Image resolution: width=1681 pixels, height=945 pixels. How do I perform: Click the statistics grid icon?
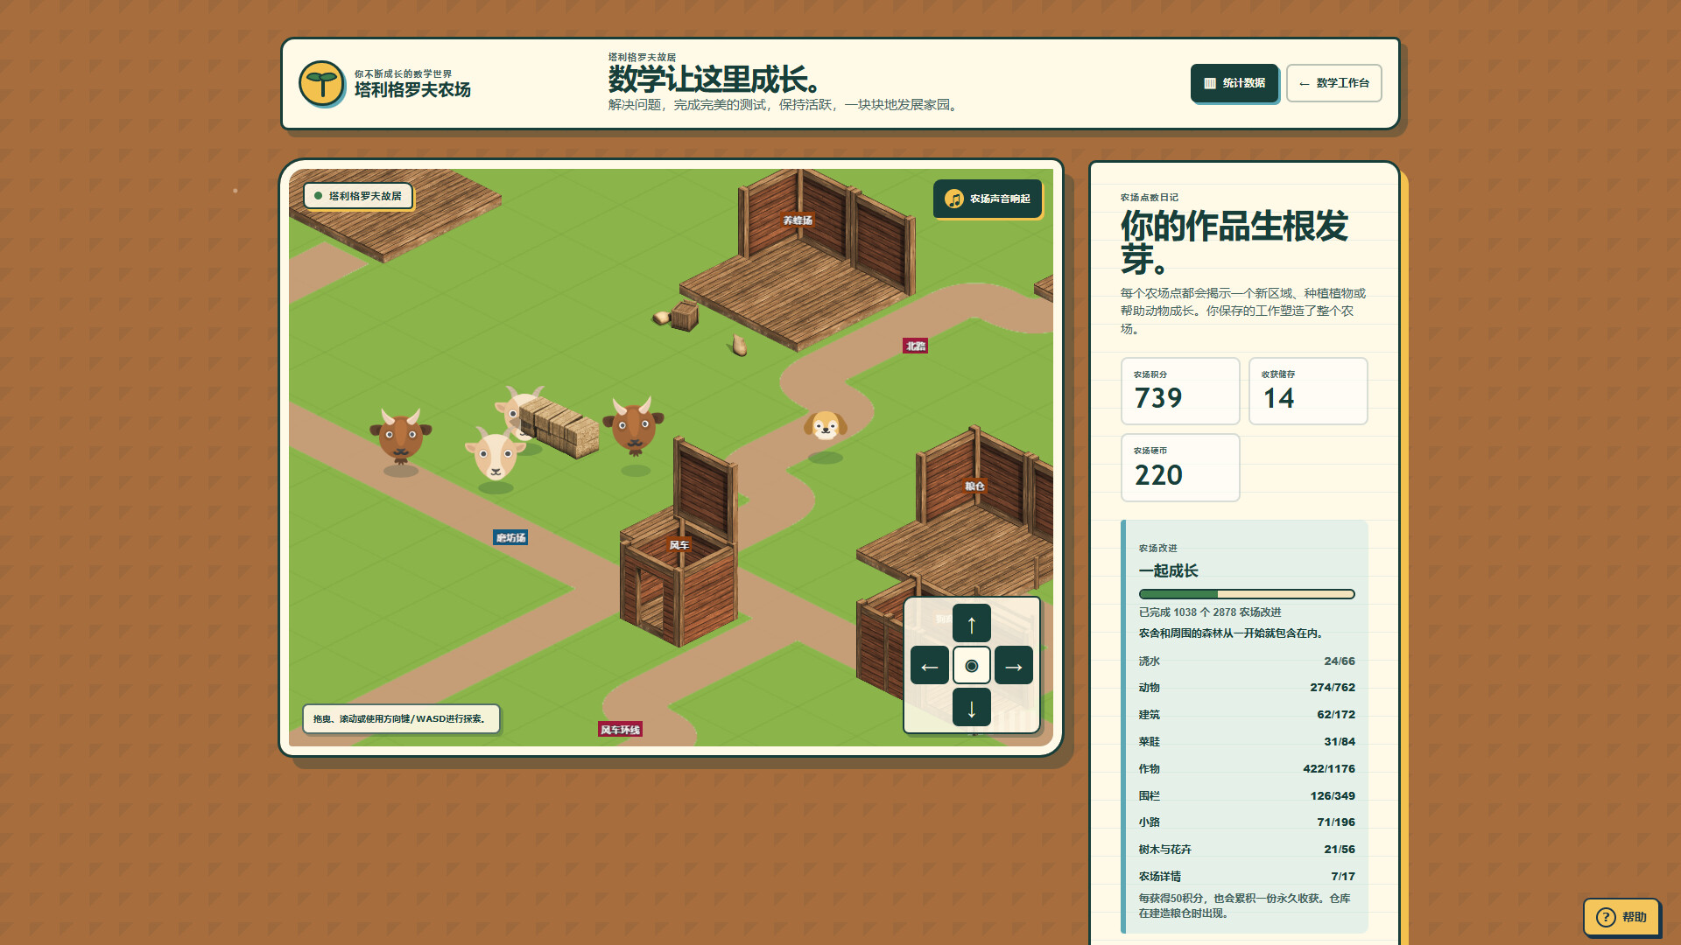[1210, 83]
